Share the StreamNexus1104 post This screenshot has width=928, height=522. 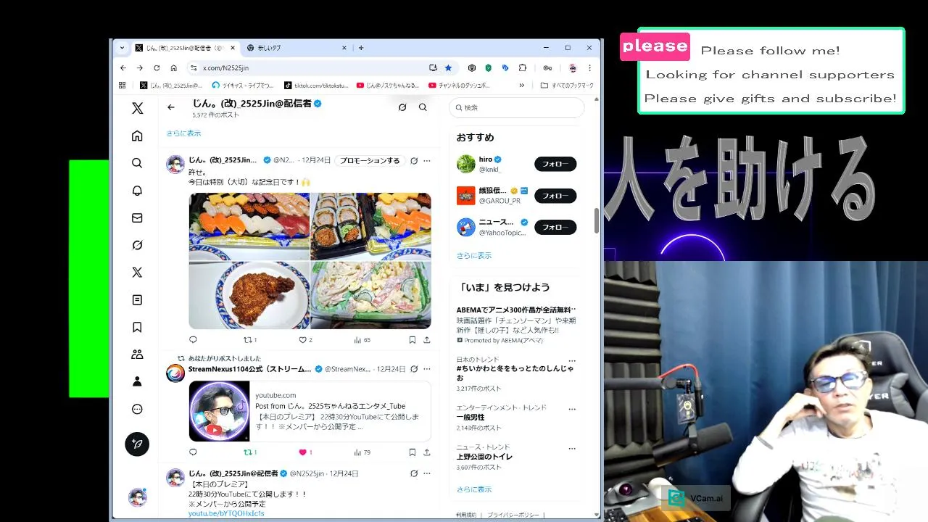426,452
